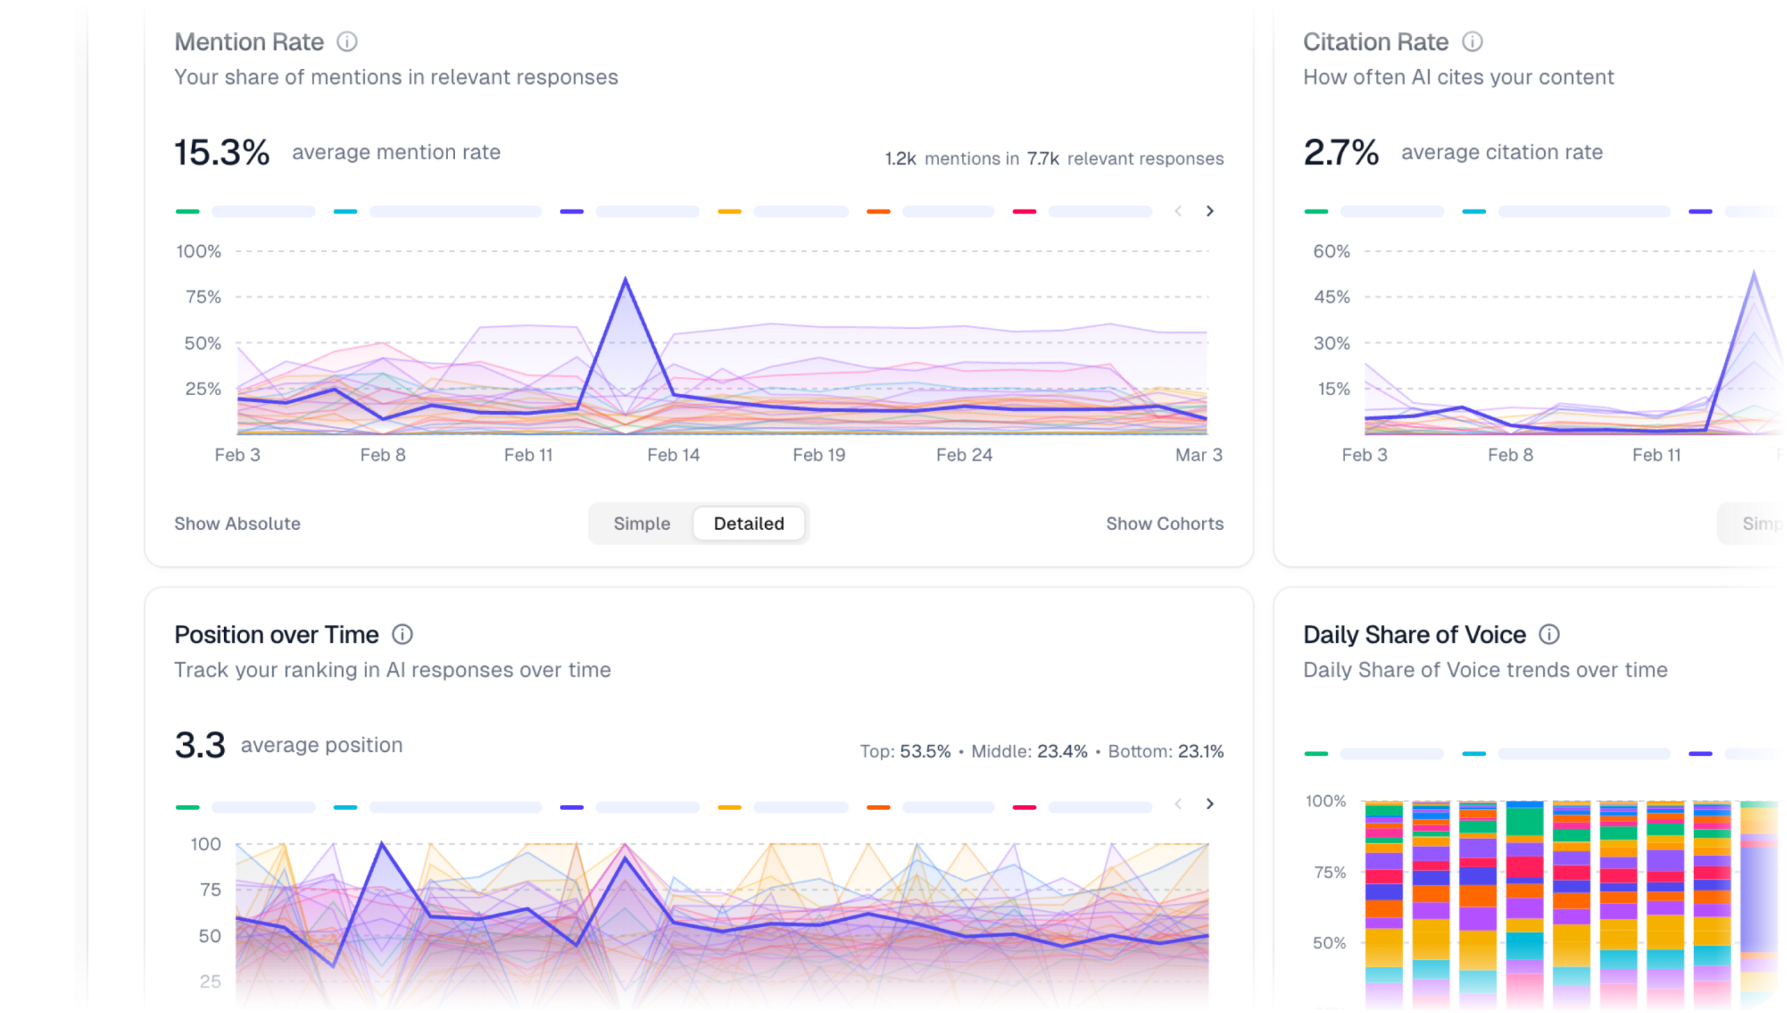Click "Daily Share of Voice trends over time" subtitle
1787x1013 pixels.
point(1485,670)
